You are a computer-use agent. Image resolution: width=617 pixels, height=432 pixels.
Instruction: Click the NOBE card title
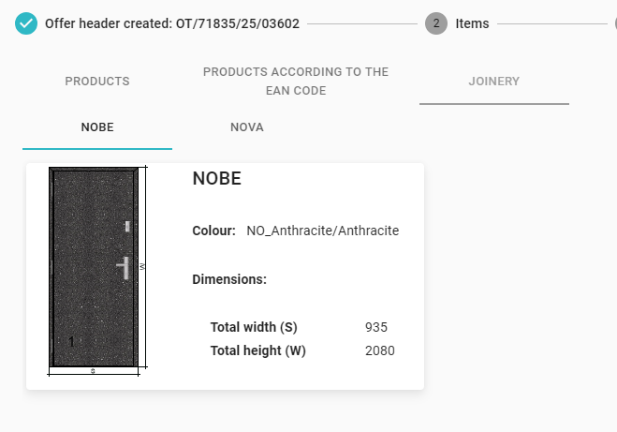[216, 179]
